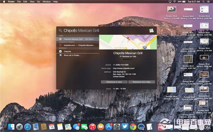Screen dimensions: 213x132
Task: Open the Help menu
Action: [x=55, y=2]
